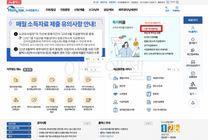208x140 pixels.
Task: Select the 공익법인결산서류 service
Action: click(124, 110)
